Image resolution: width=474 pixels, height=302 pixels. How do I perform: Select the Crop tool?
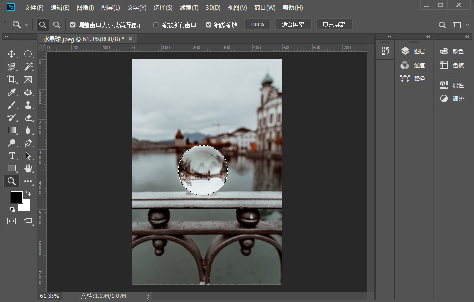coord(11,79)
